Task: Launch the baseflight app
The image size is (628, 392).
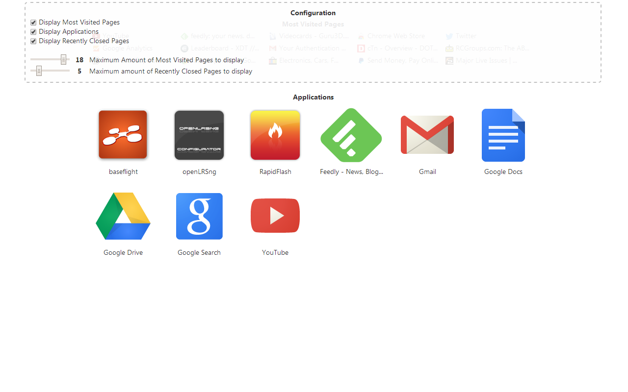Action: tap(123, 135)
